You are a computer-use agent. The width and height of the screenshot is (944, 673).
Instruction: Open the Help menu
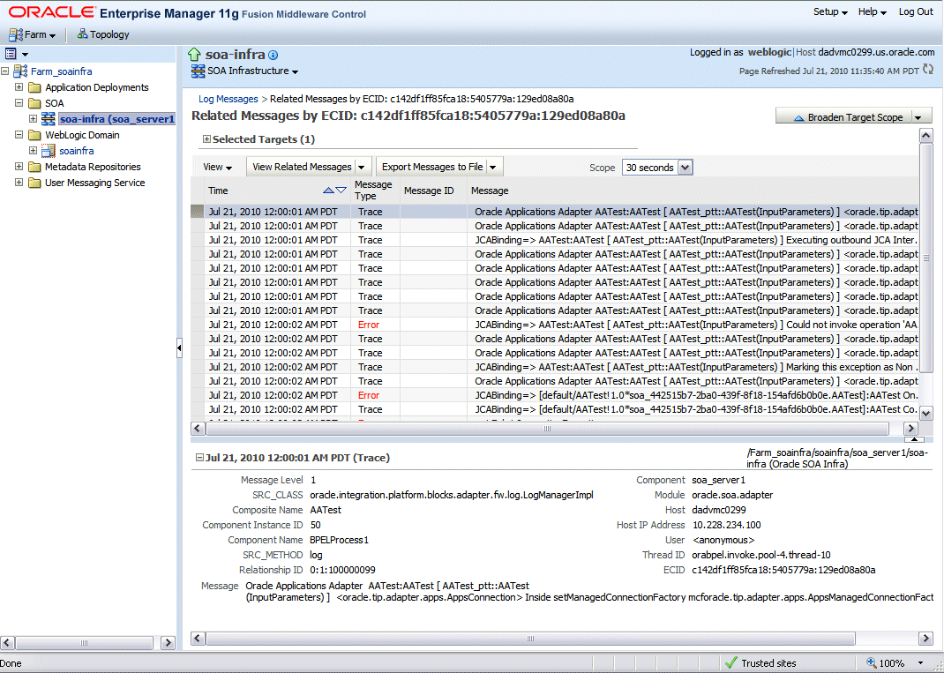[x=873, y=12]
